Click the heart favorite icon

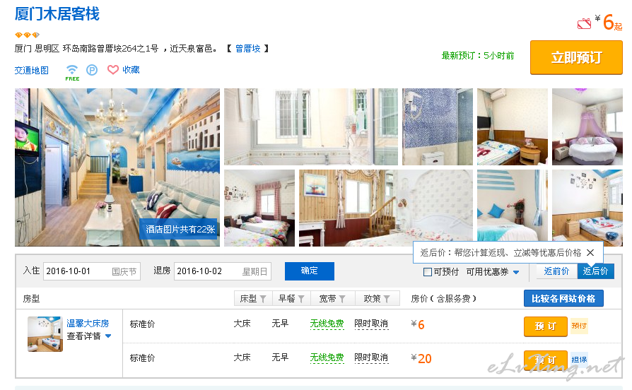[113, 70]
